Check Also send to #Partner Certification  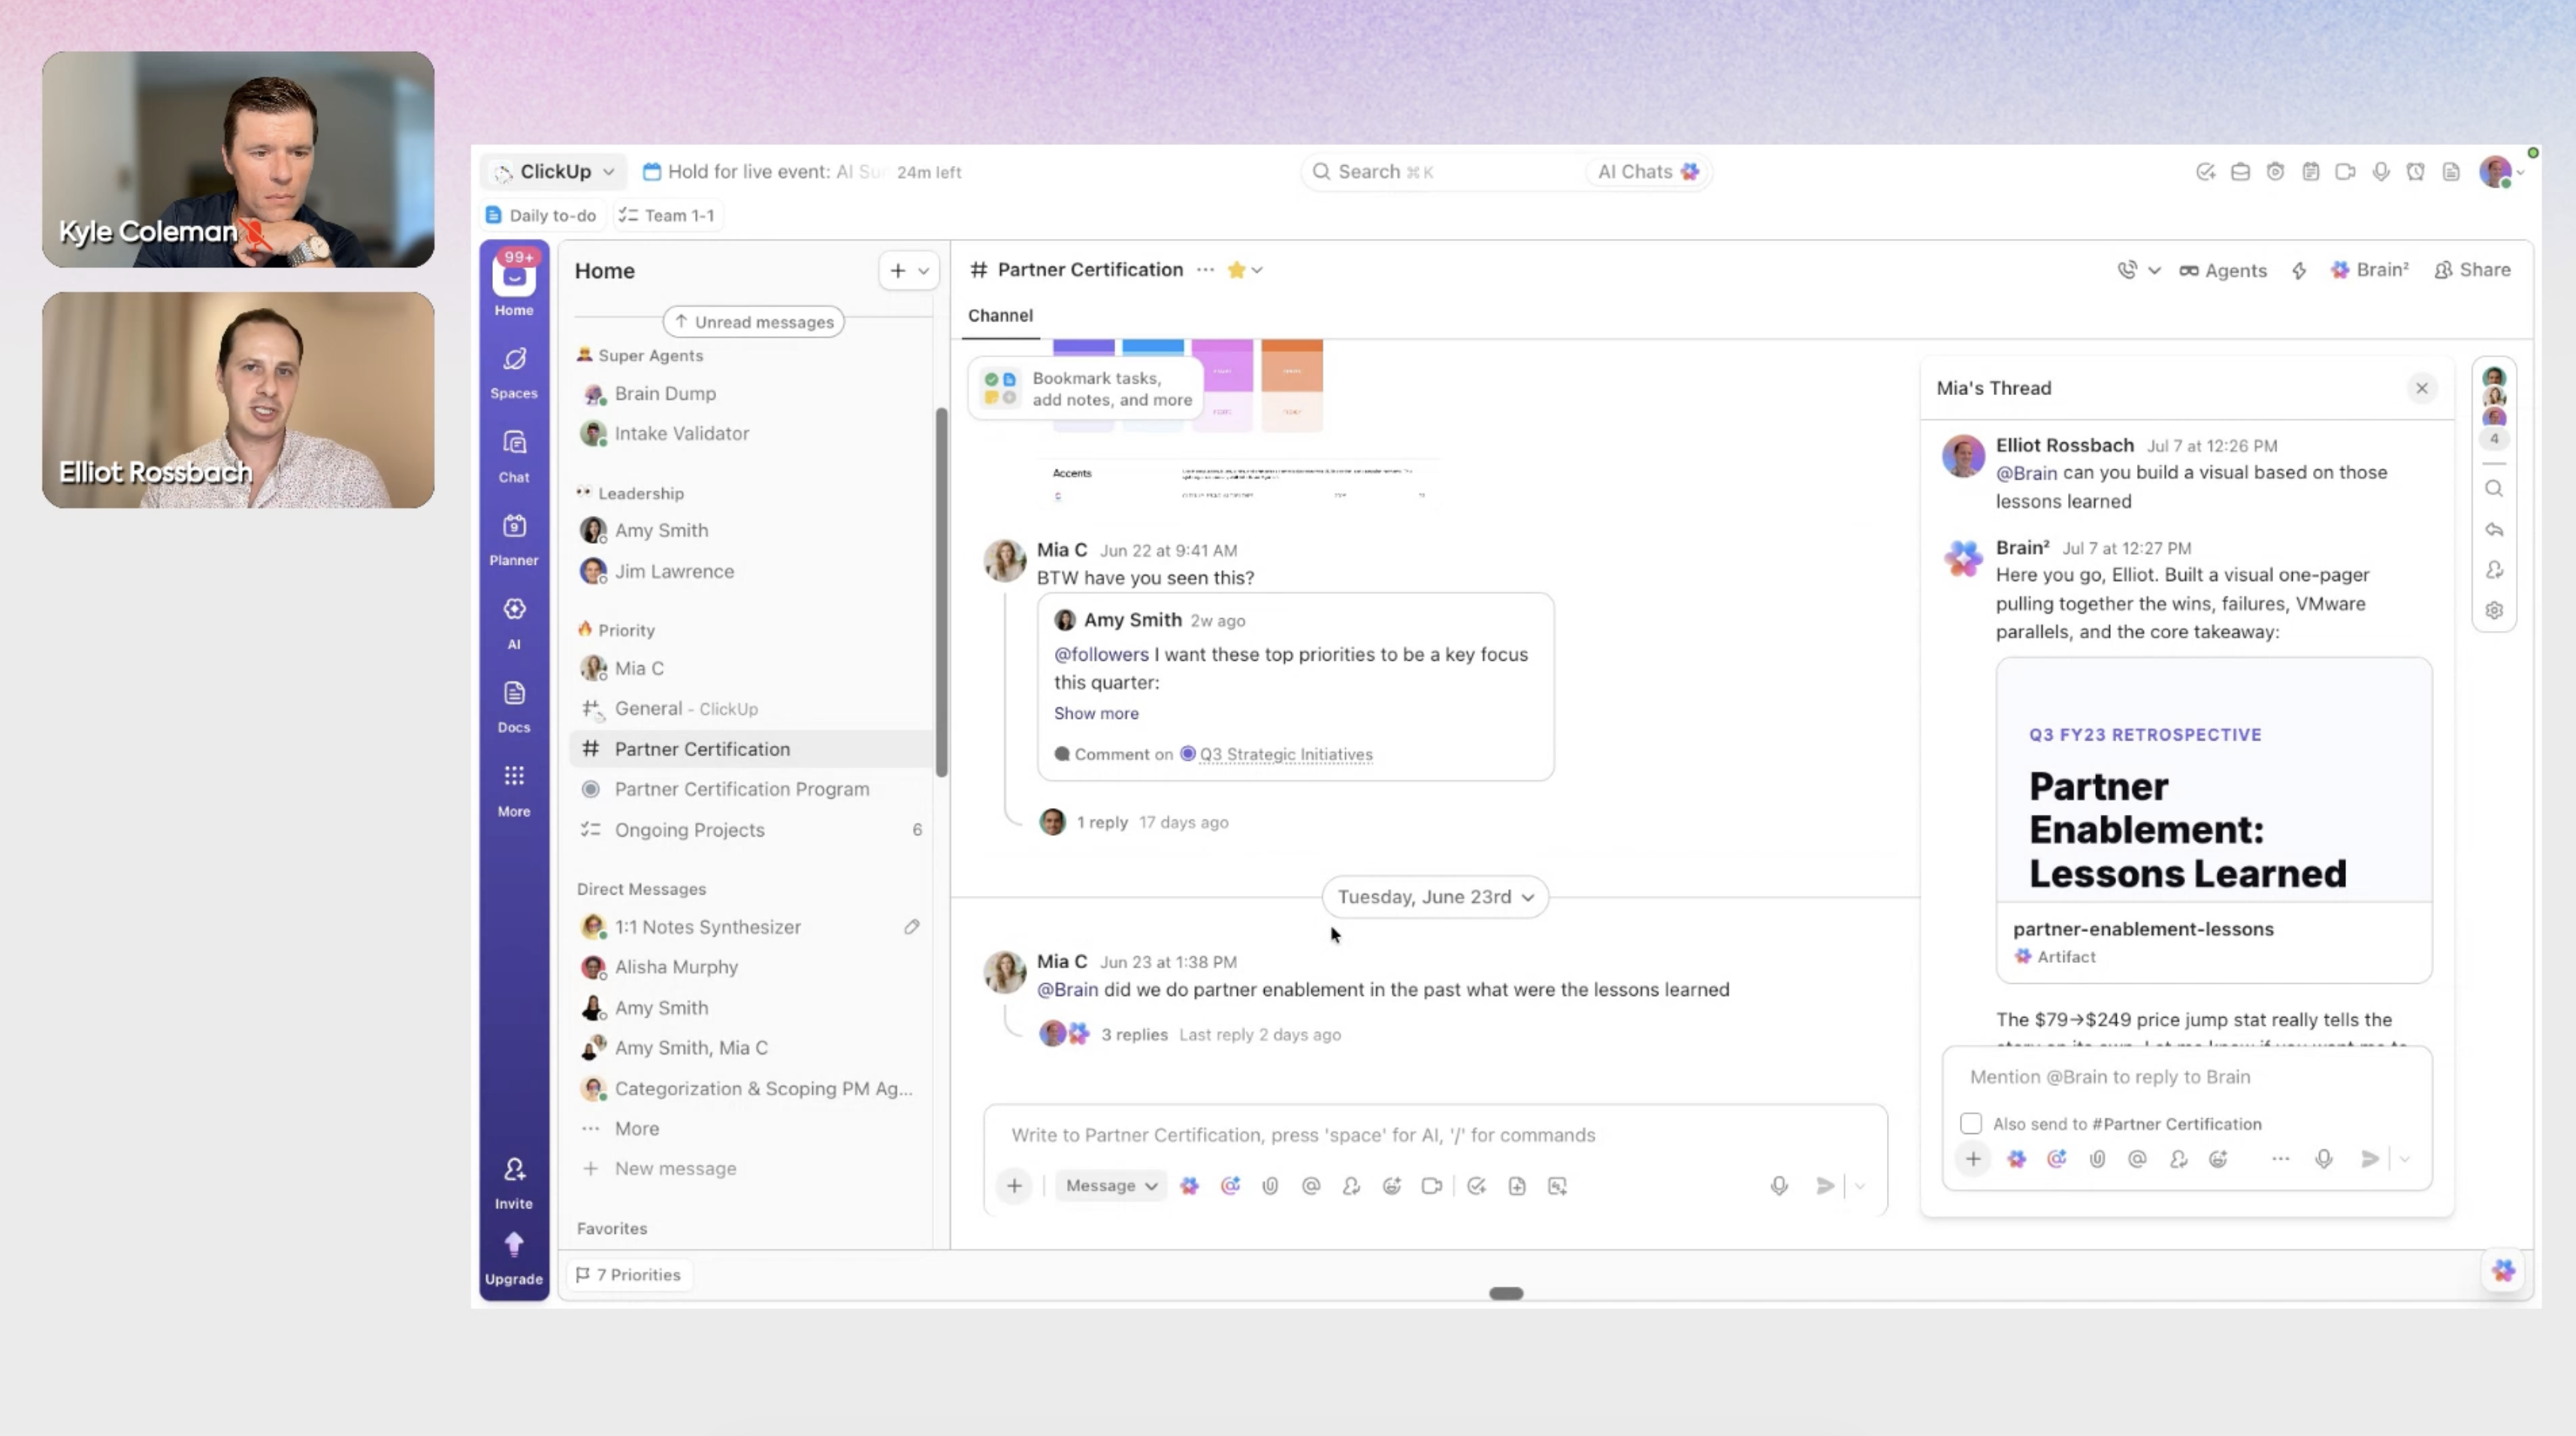click(x=1971, y=1124)
